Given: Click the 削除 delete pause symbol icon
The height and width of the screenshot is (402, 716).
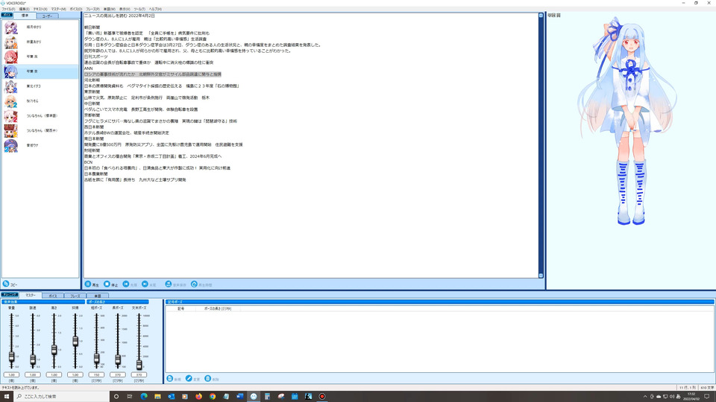Looking at the screenshot, I should tap(208, 379).
